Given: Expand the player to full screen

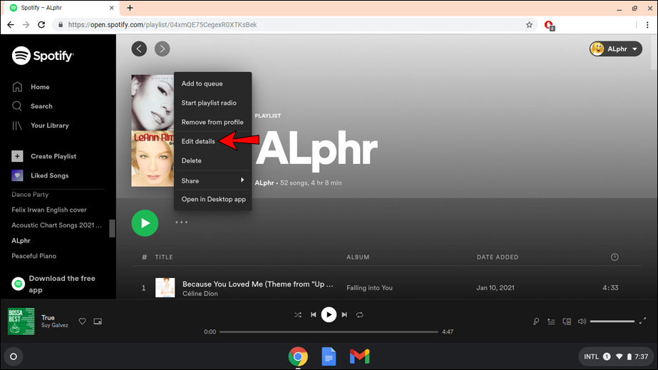Looking at the screenshot, I should [642, 322].
